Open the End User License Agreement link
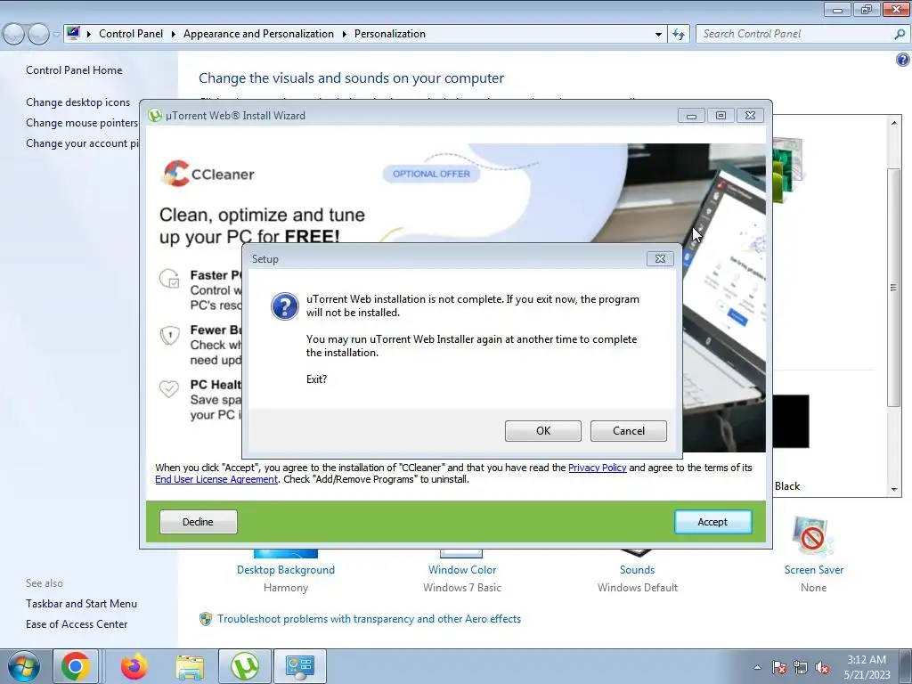 click(x=216, y=479)
